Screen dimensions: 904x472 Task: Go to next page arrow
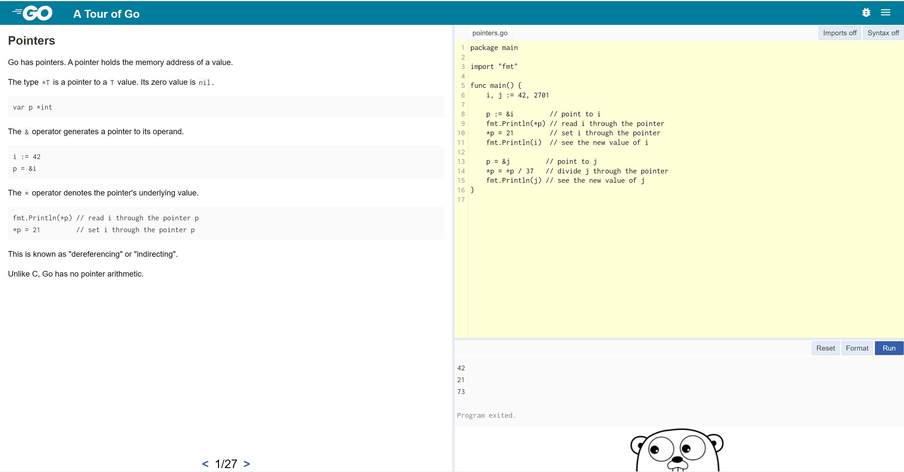tap(247, 464)
